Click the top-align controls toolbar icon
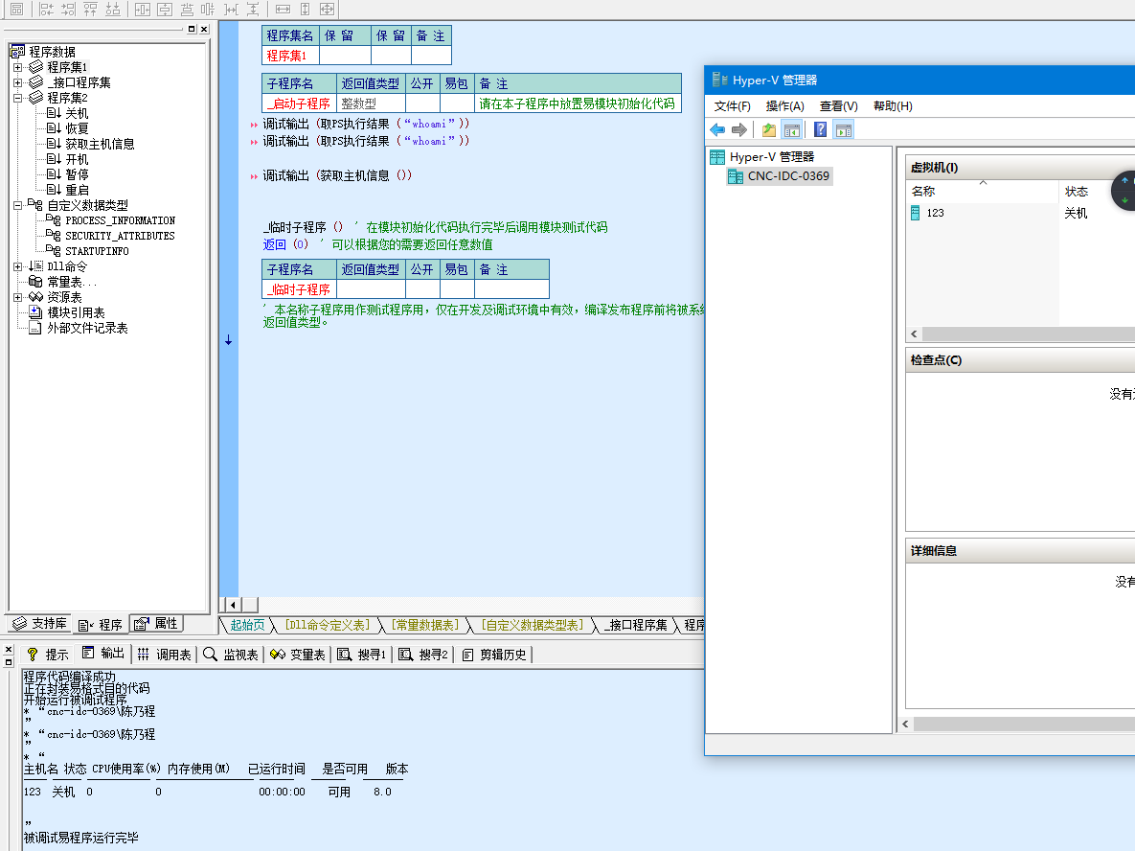 click(x=90, y=9)
